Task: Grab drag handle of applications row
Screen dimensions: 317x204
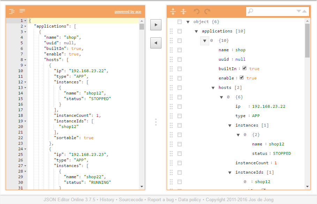Action: pyautogui.click(x=171, y=31)
